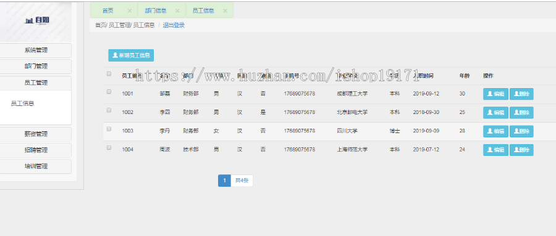Viewport: 556px width, 236px height.
Task: Switch to the 部门信息 tab
Action: (155, 10)
